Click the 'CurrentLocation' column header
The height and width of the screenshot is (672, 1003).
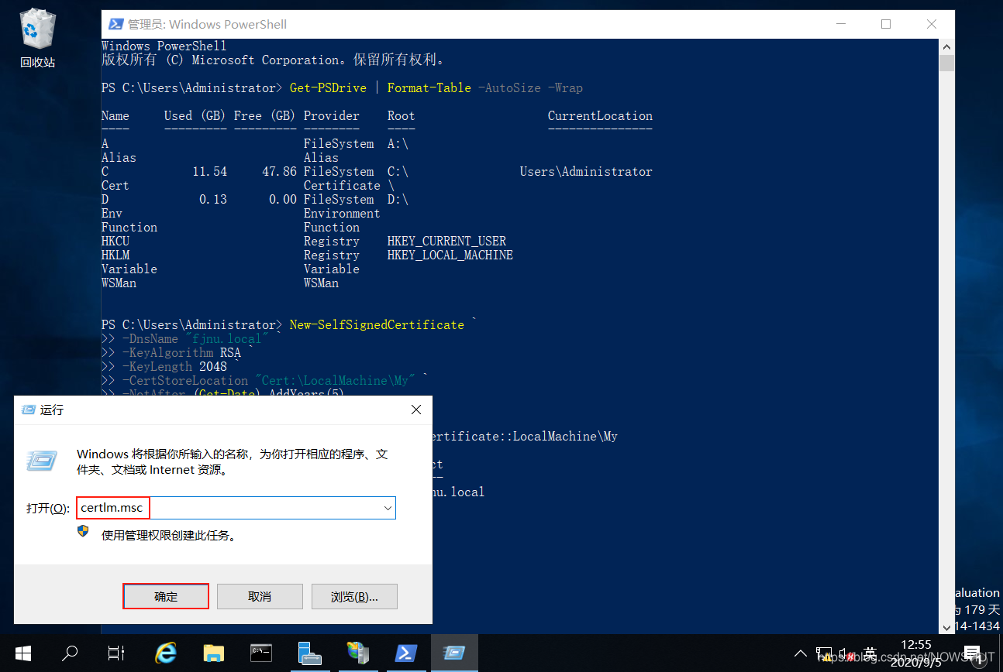coord(600,115)
